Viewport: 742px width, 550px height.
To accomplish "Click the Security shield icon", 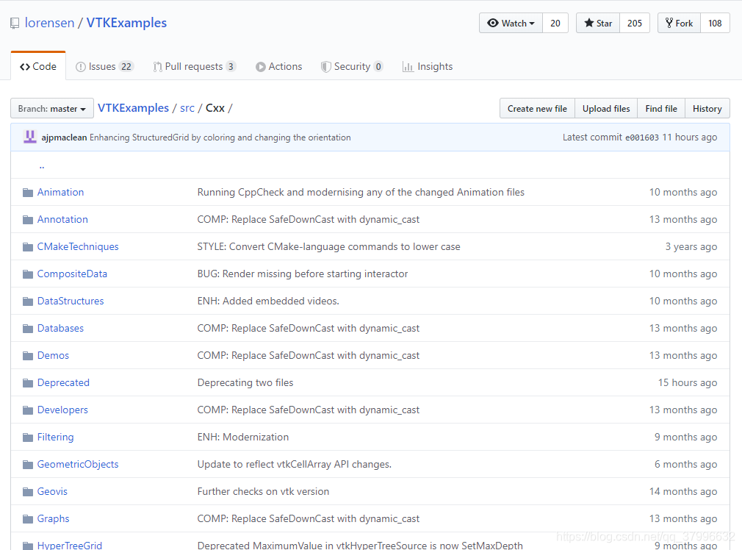I will (x=325, y=66).
